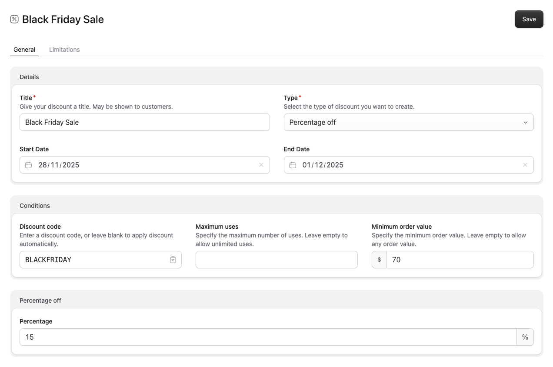Edit the Discount code BLACKFRIDAY field
This screenshot has height=367, width=553.
100,260
